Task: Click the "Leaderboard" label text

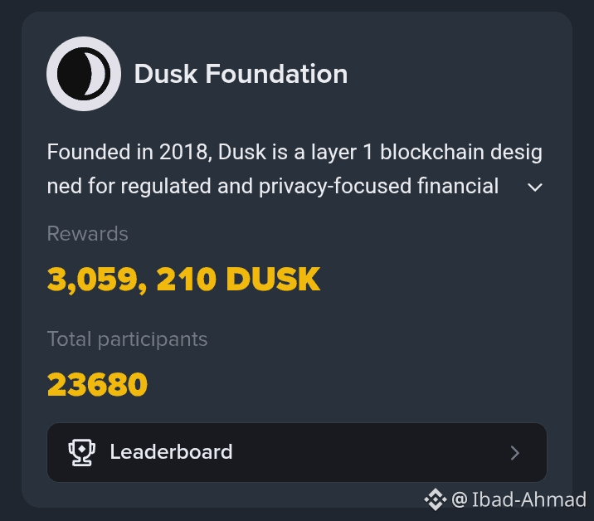Action: tap(171, 452)
